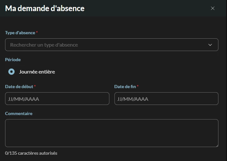Expand the absence type chevron arrow
Image resolution: width=227 pixels, height=161 pixels.
tap(210, 45)
